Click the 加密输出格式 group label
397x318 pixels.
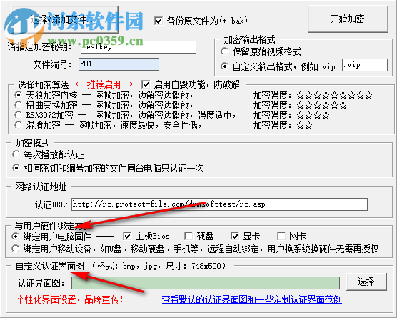[249, 39]
